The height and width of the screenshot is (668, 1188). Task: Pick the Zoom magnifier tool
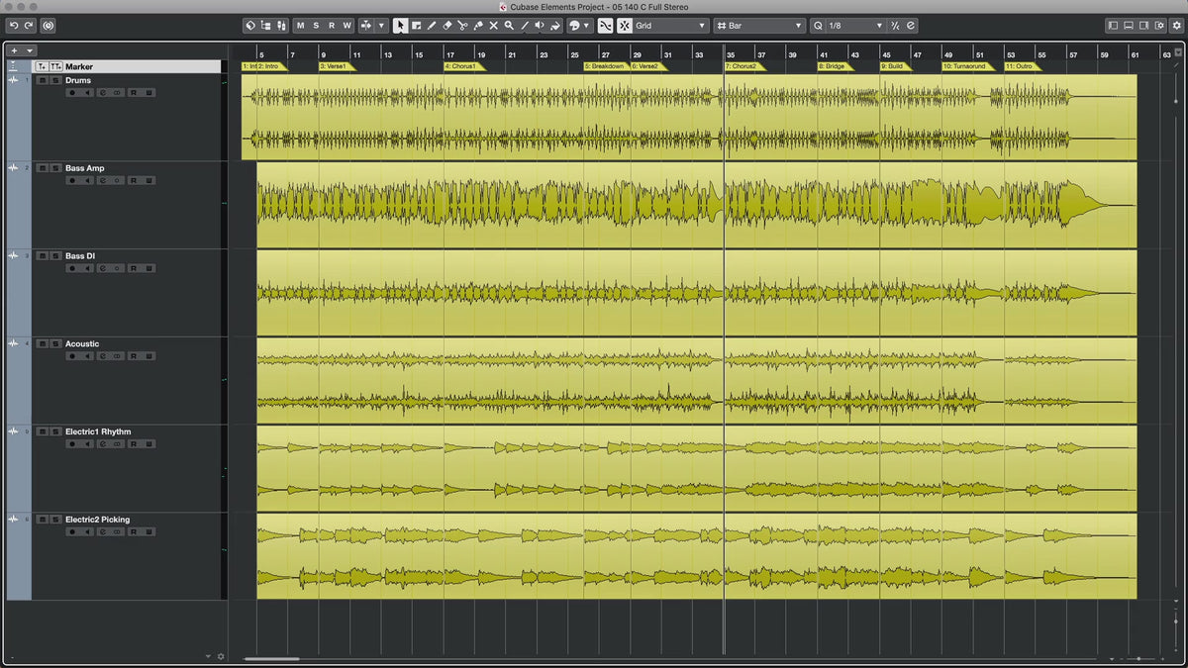click(509, 26)
